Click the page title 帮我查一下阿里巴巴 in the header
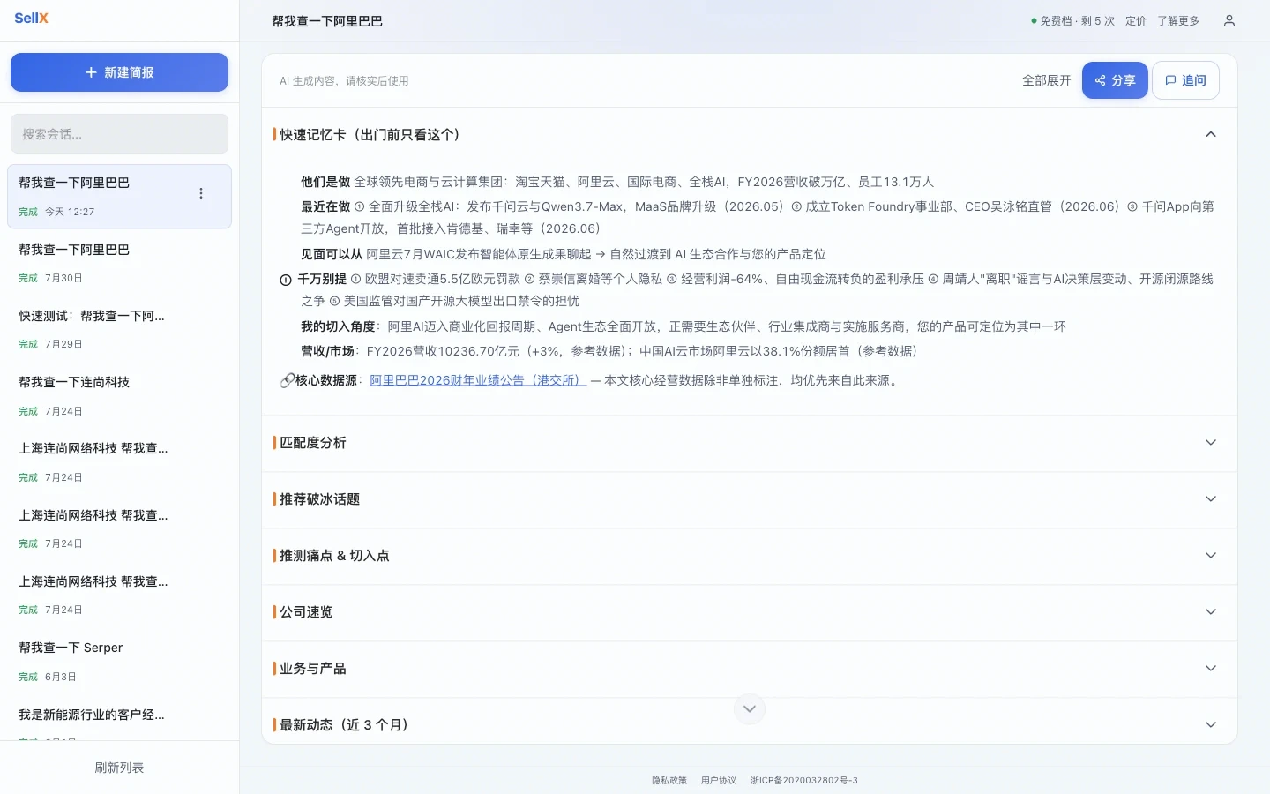This screenshot has width=1270, height=794. (327, 21)
